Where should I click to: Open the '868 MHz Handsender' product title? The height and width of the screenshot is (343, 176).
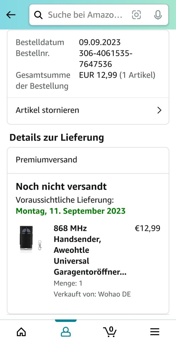[x=90, y=250]
